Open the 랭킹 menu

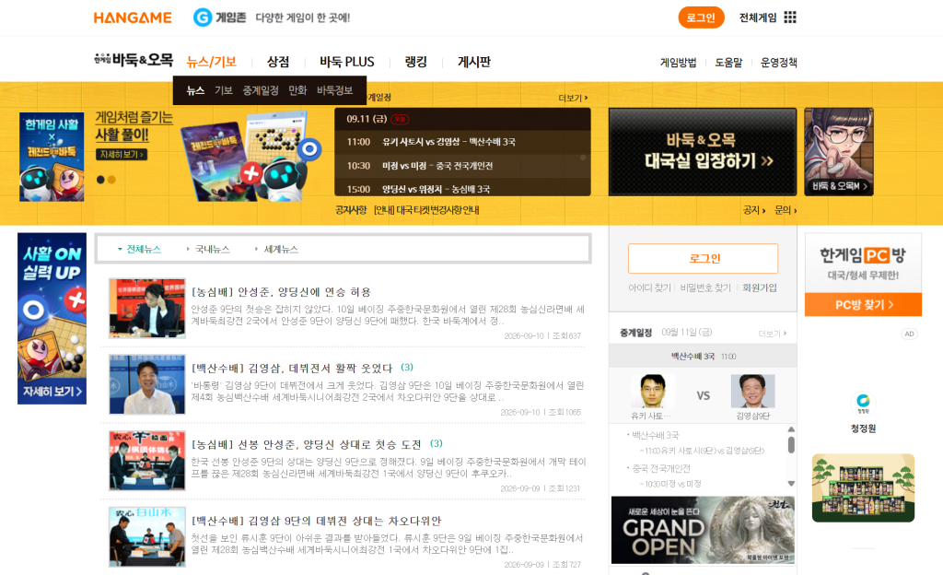pos(415,62)
